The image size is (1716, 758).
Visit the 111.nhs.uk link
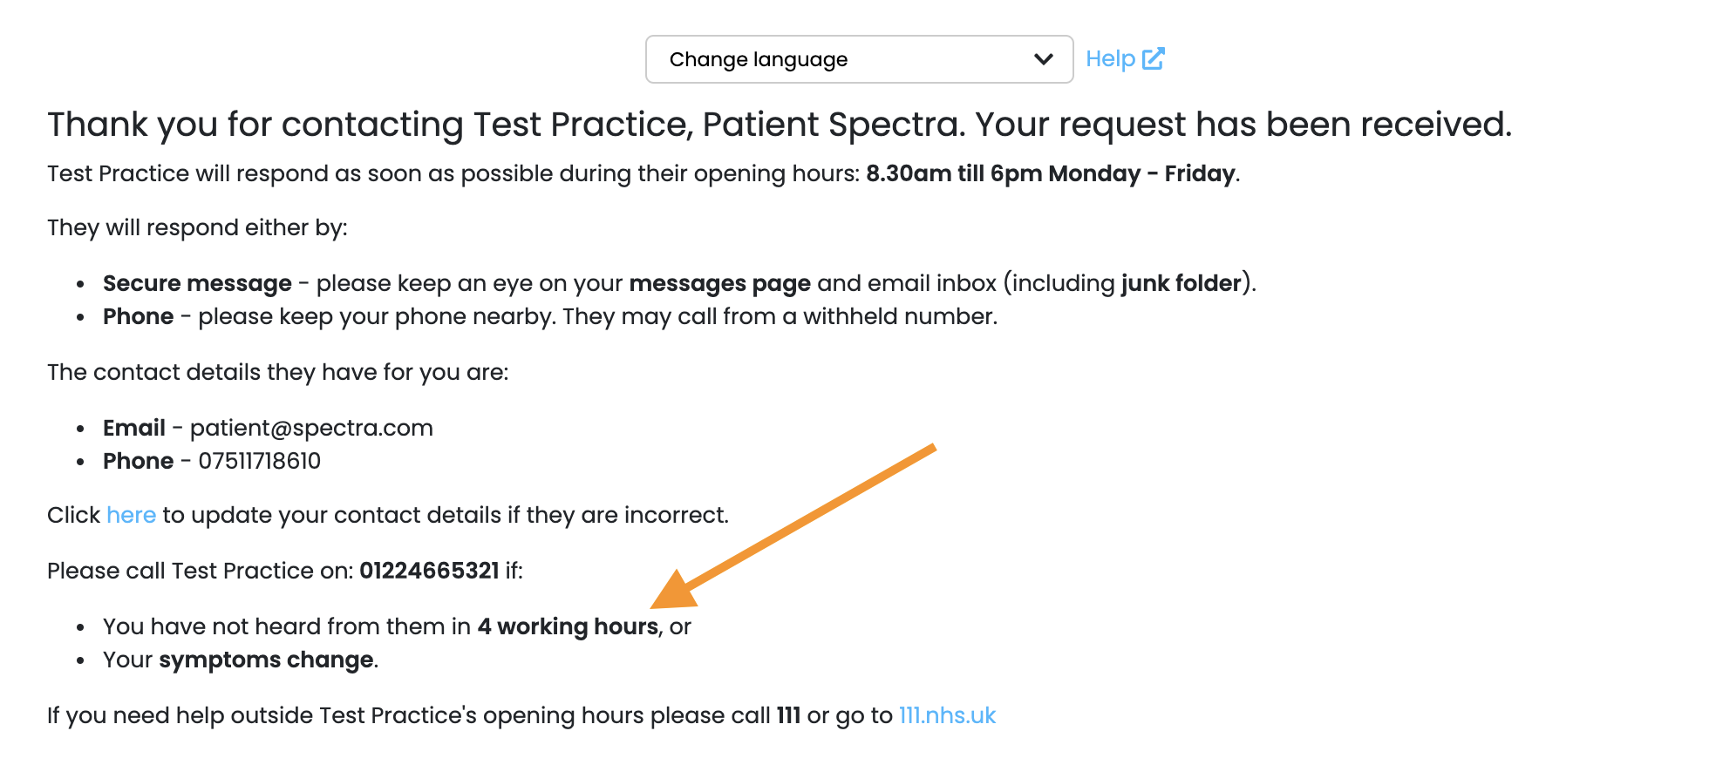947,715
